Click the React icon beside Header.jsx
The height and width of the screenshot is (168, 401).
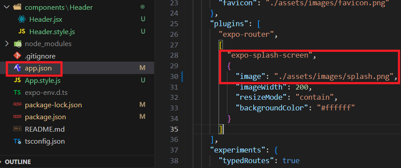coord(22,19)
